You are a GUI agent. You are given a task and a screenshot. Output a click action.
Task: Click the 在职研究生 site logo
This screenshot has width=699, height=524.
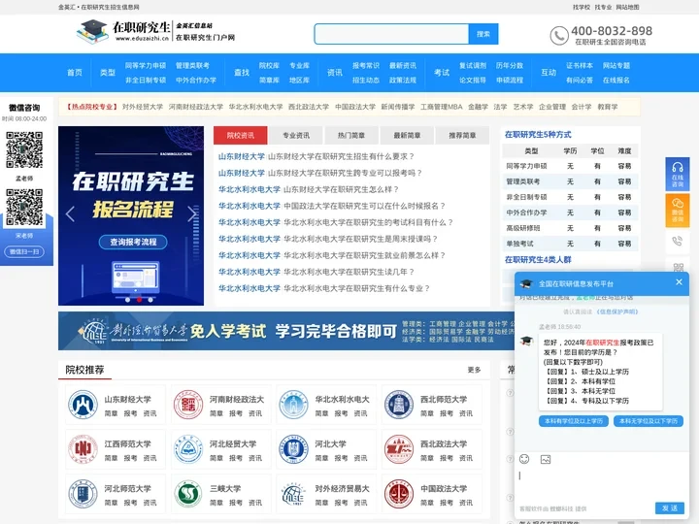coord(156,32)
